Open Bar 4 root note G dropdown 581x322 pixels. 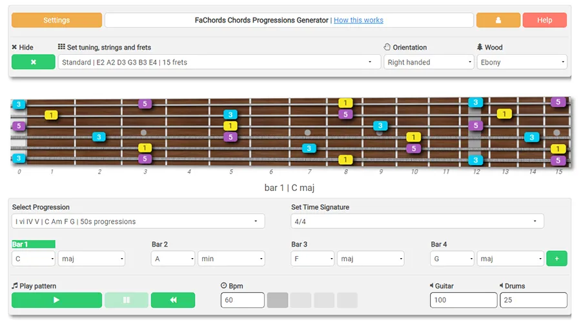(x=452, y=259)
